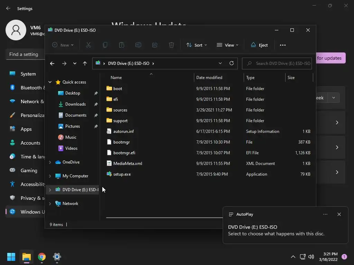Select the sources folder
The image size is (354, 265).
coord(120,110)
